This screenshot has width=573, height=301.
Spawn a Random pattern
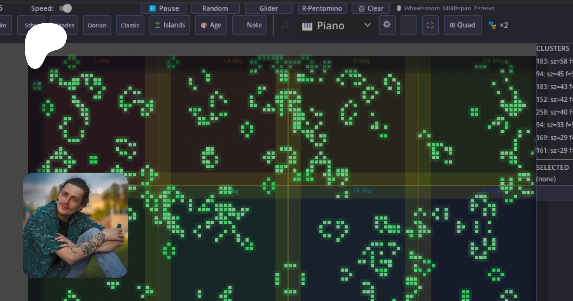pyautogui.click(x=215, y=8)
